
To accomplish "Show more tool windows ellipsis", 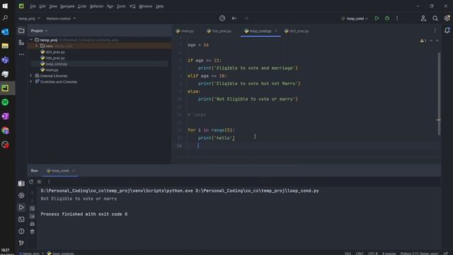I will pyautogui.click(x=21, y=54).
